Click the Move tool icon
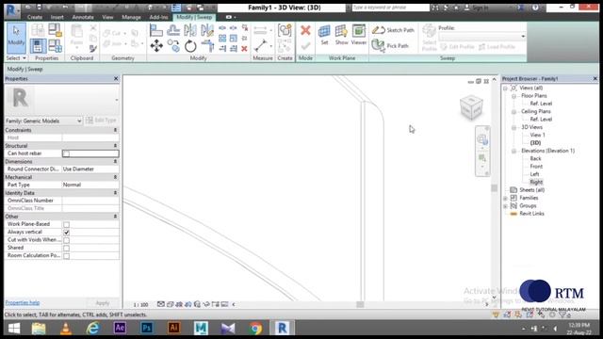Screen dimensions: 603x339 click(x=156, y=46)
